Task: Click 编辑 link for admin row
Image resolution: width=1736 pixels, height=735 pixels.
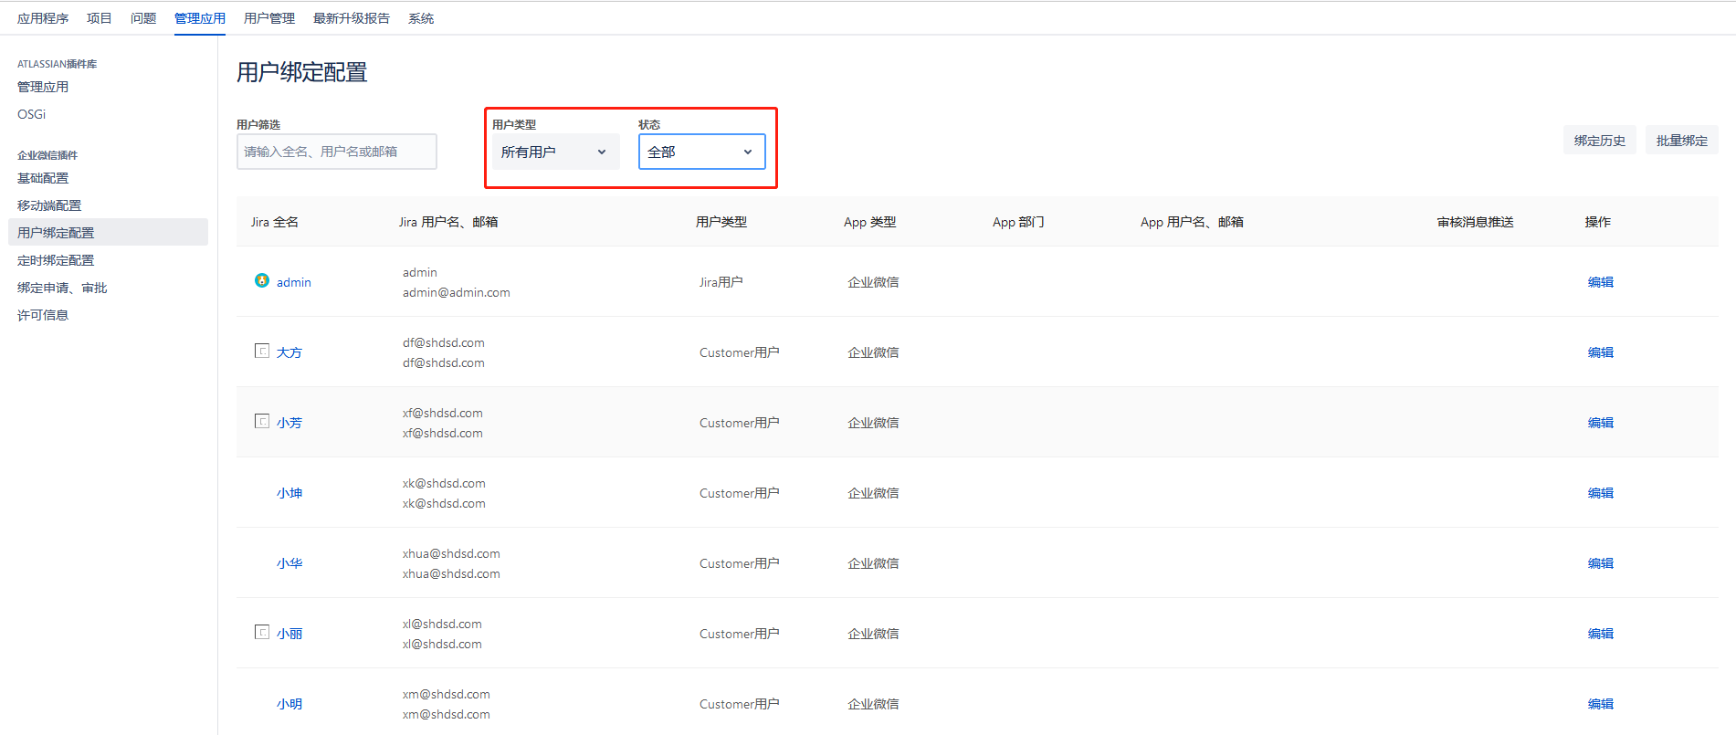Action: (x=1600, y=282)
